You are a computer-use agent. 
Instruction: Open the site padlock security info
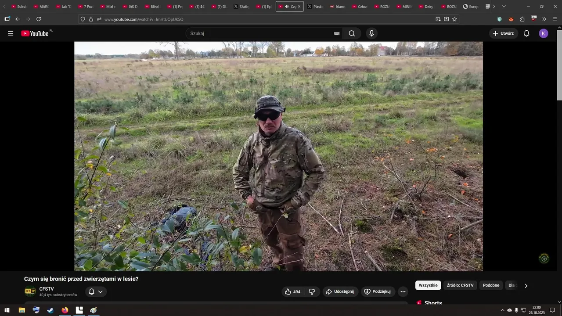(91, 19)
